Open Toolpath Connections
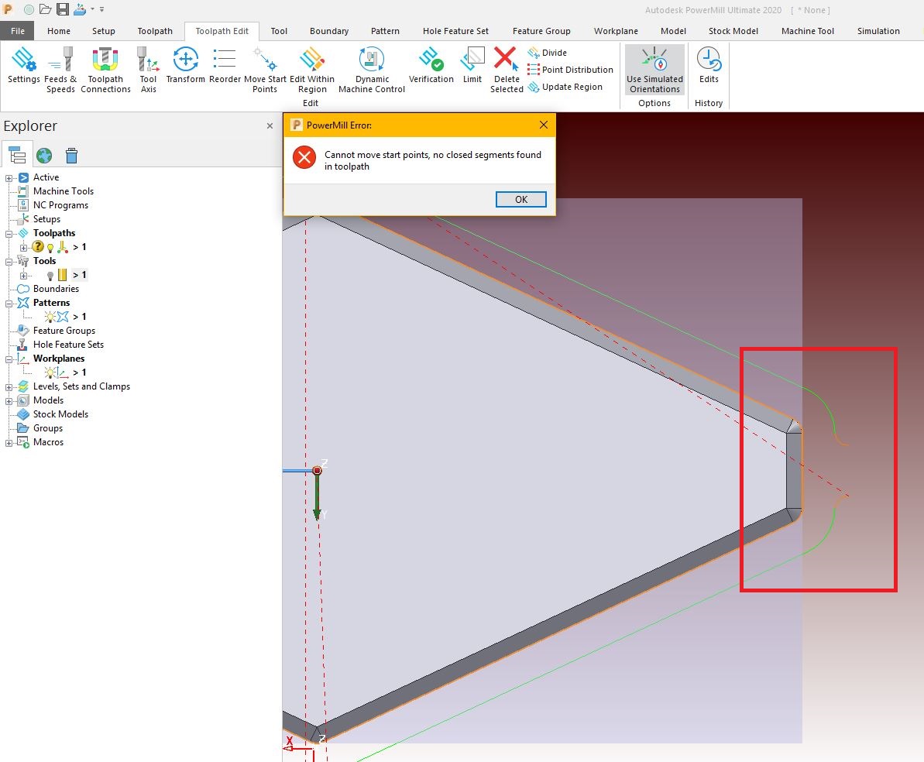 [x=105, y=70]
